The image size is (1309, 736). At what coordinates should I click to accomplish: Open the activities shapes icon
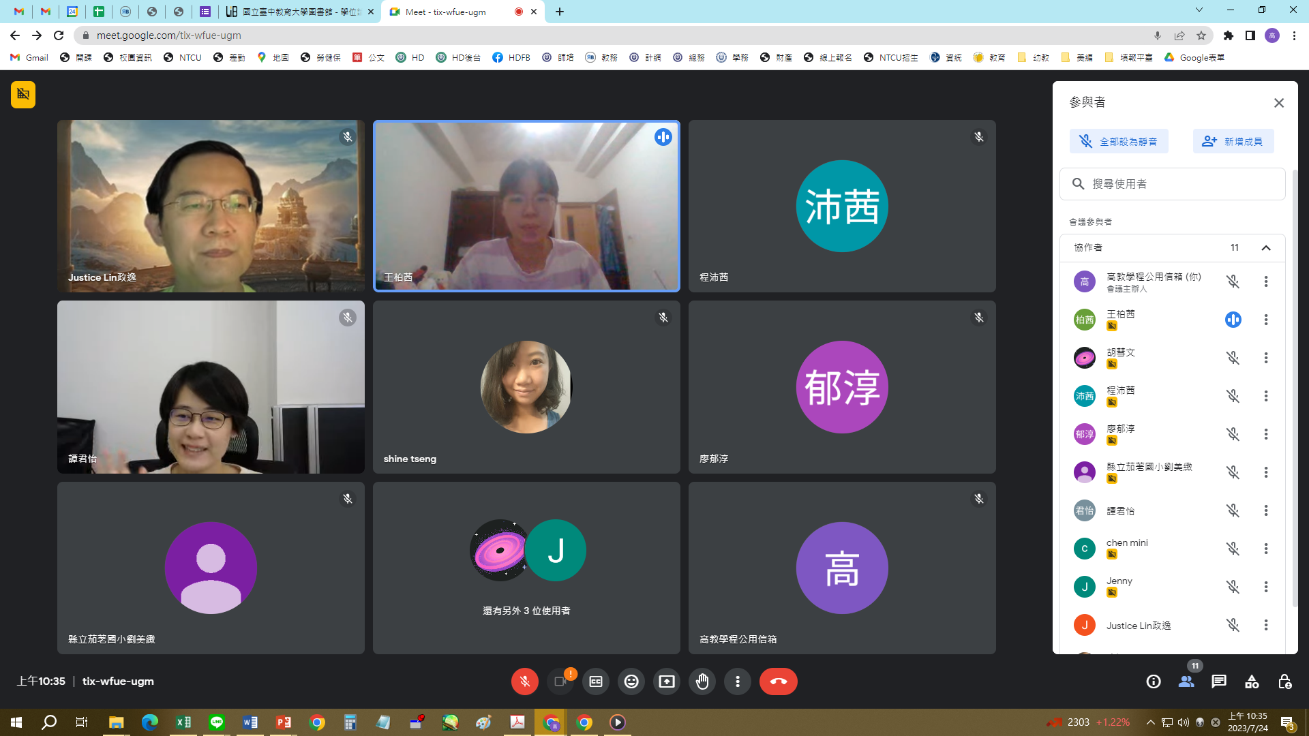click(1252, 681)
